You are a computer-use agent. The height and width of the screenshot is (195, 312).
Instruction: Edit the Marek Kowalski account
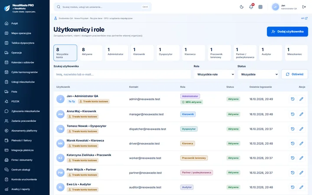[x=301, y=143]
